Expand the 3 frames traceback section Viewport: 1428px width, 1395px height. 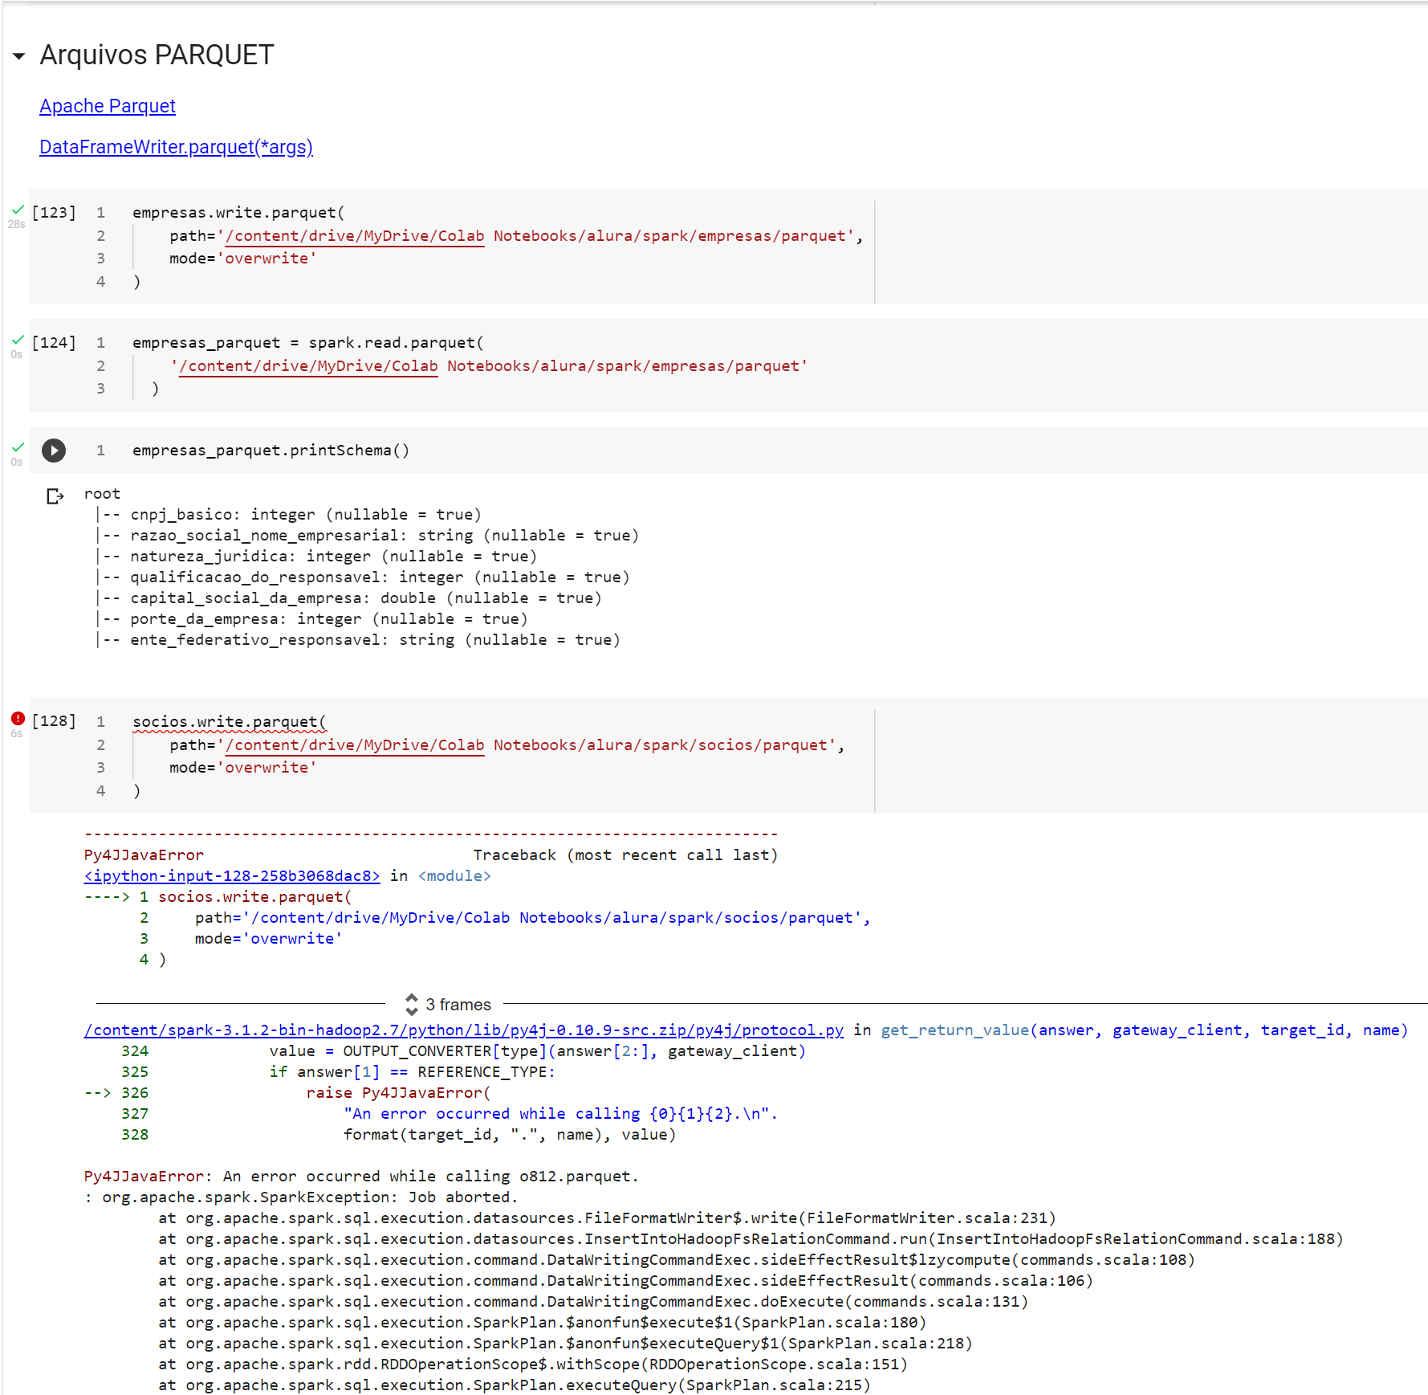pos(448,1005)
